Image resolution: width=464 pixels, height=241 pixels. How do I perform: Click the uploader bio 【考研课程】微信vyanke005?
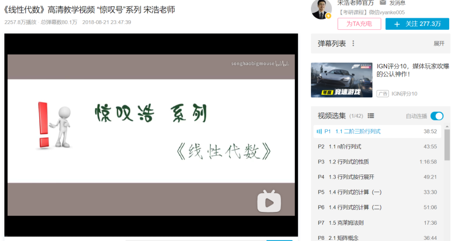[371, 12]
